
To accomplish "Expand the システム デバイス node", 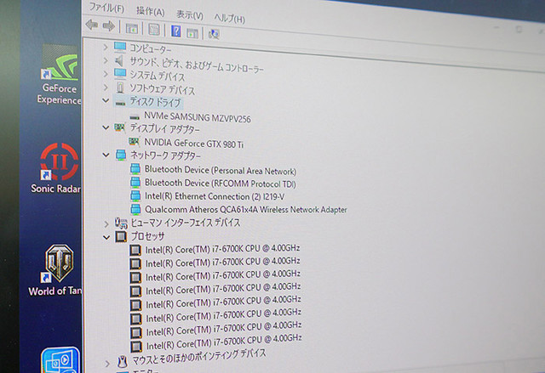I will click(106, 74).
